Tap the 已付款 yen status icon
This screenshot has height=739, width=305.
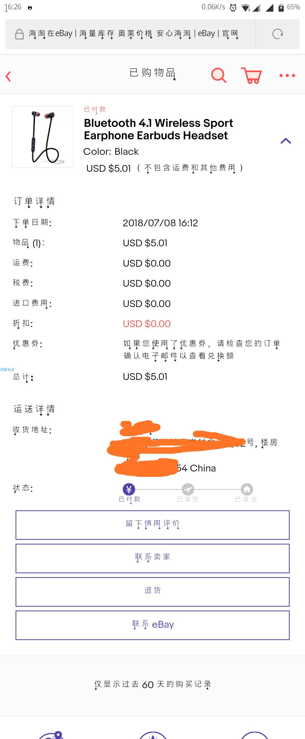point(129,489)
